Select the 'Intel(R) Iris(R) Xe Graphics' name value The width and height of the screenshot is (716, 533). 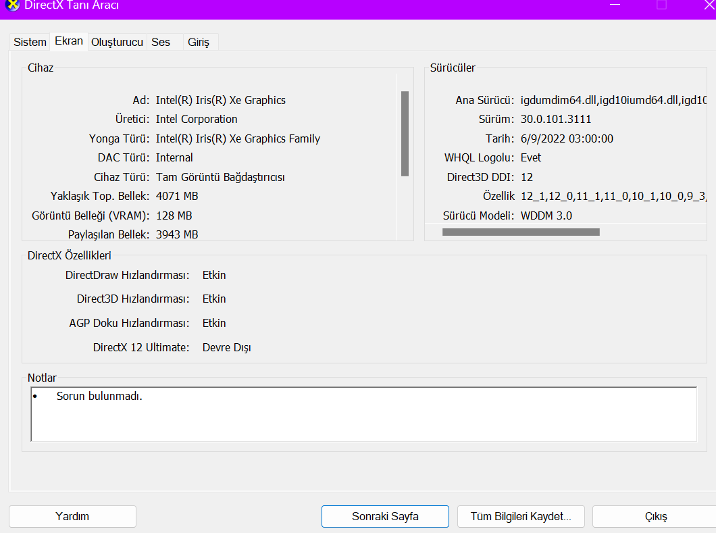click(221, 100)
